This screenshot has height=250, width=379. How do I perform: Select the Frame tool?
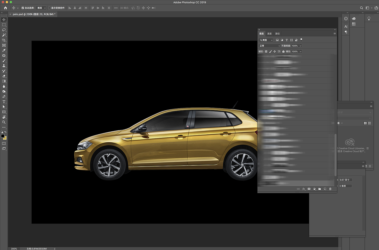(x=4, y=45)
